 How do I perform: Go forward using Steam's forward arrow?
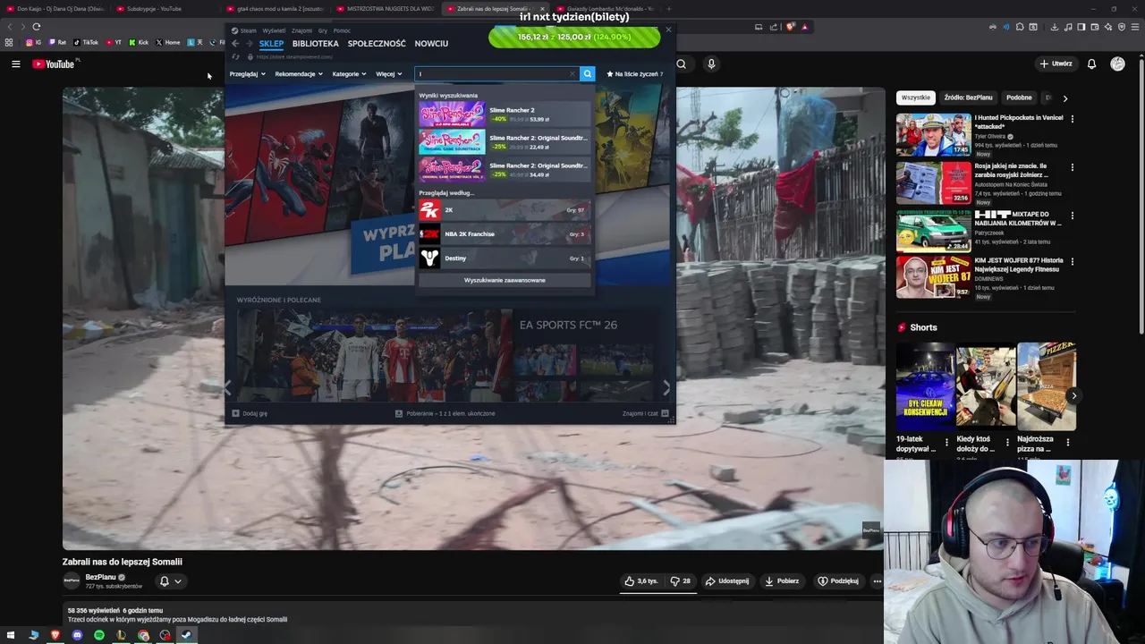click(248, 43)
